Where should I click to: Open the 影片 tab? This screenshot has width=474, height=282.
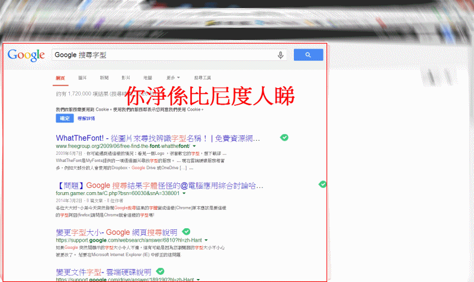click(126, 78)
